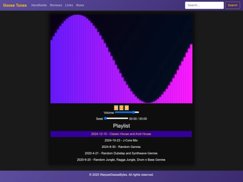The width and height of the screenshot is (243, 182).
Task: Click the Search button
Action: 233,5
